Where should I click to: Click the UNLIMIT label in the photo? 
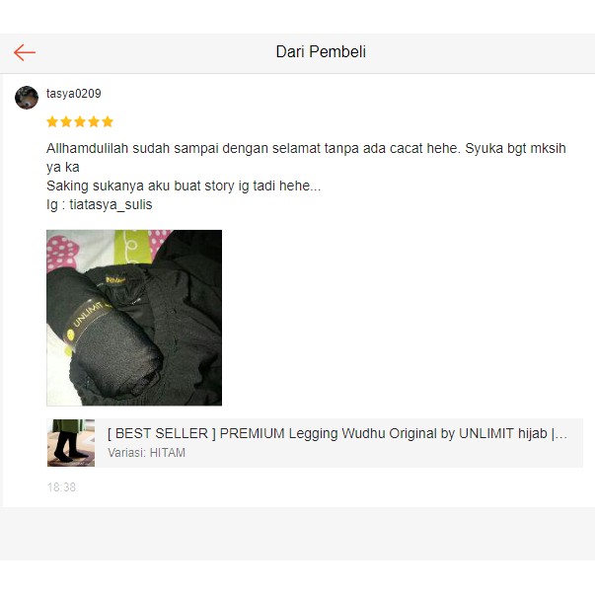[x=88, y=316]
